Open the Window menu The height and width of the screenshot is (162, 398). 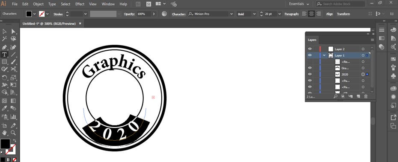click(108, 4)
